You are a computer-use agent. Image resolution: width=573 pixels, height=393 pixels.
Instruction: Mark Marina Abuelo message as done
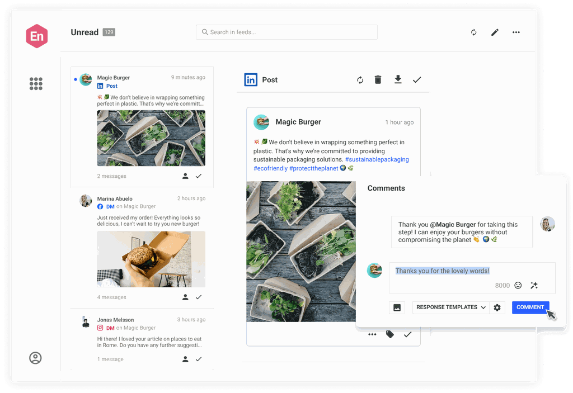198,297
